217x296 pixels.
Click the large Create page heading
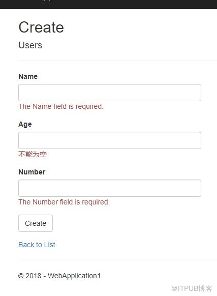click(x=41, y=27)
